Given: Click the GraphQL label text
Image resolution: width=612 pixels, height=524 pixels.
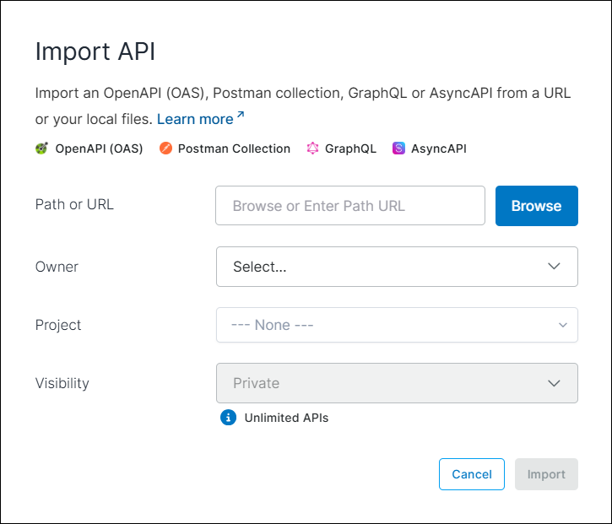Looking at the screenshot, I should (x=350, y=149).
